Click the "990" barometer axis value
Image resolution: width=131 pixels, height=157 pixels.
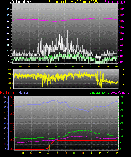(121, 45)
